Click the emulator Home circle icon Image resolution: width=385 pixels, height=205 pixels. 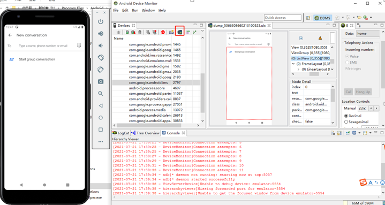pyautogui.click(x=101, y=118)
